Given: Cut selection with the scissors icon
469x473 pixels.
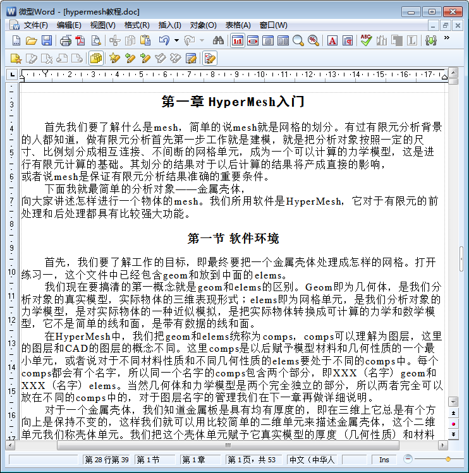Looking at the screenshot, I should [x=115, y=40].
